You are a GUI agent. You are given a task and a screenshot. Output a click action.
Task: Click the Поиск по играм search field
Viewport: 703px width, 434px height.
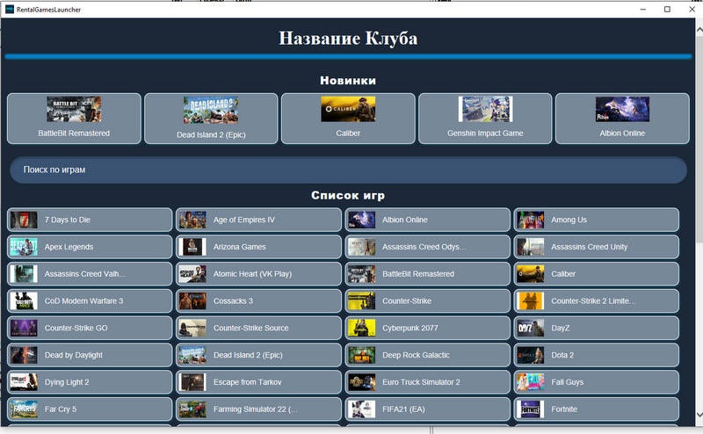point(348,170)
